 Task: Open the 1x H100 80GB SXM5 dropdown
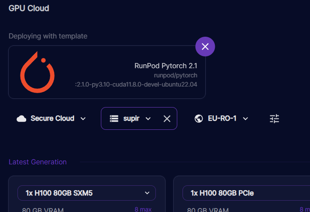[86, 193]
